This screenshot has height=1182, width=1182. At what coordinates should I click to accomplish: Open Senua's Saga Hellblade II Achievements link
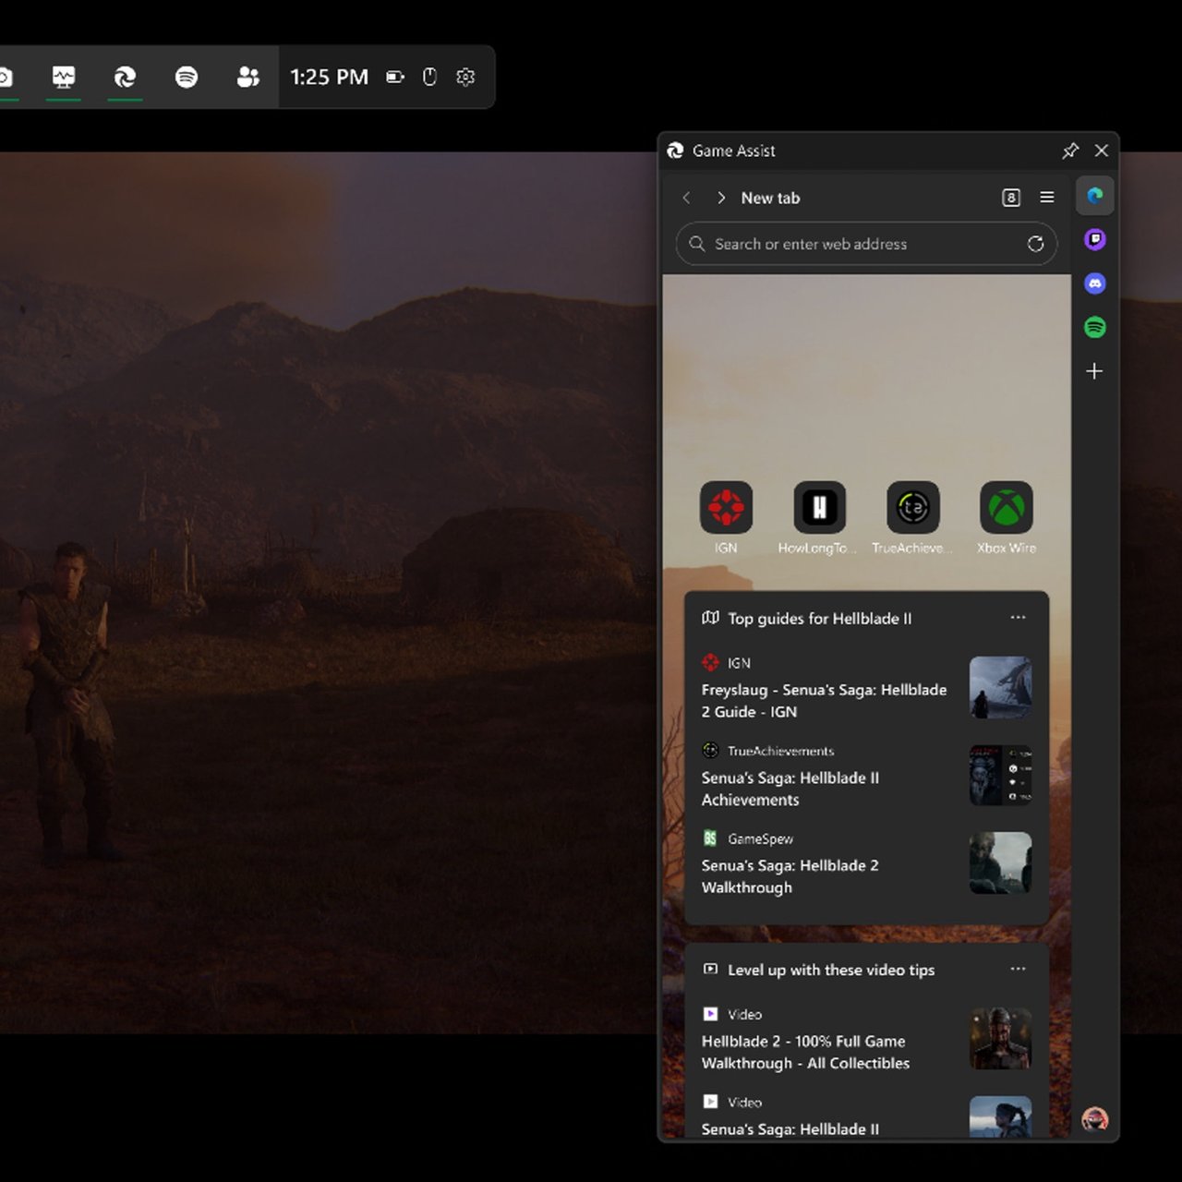pyautogui.click(x=790, y=789)
